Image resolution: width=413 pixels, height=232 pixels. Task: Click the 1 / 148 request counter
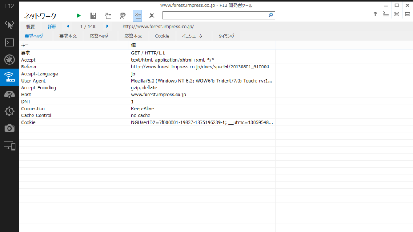point(88,27)
